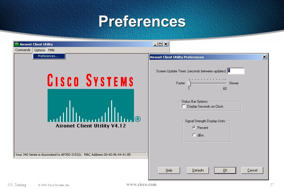284x189 pixels.
Task: Open the Options menu
Action: pyautogui.click(x=39, y=50)
